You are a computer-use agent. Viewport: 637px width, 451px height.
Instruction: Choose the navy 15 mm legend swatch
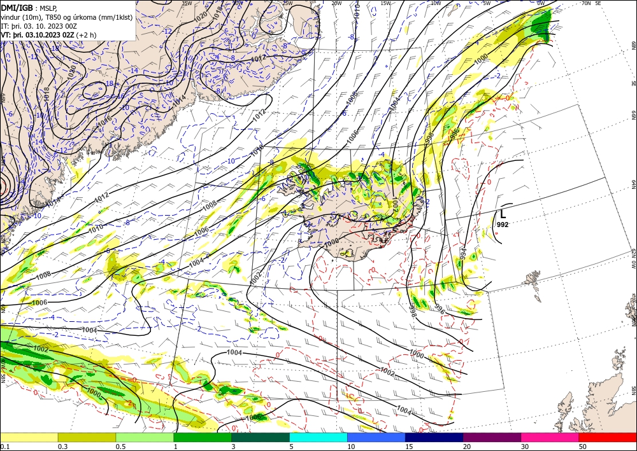[434, 438]
